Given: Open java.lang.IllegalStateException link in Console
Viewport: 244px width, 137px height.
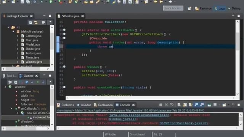Looking at the screenshot, I should click(x=139, y=115).
